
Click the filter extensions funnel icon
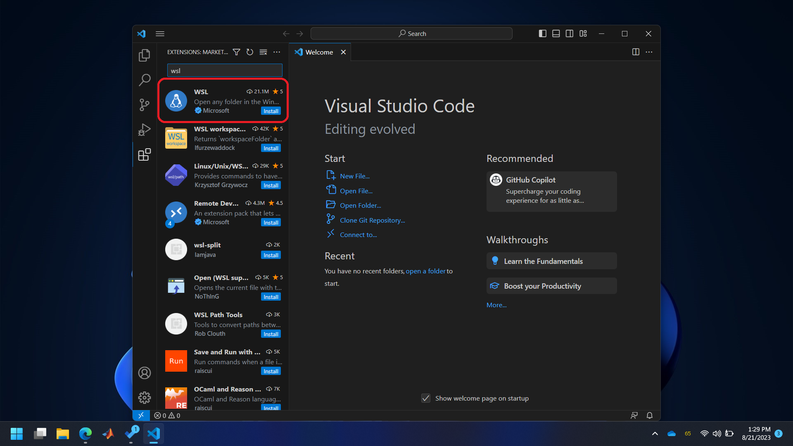[236, 52]
